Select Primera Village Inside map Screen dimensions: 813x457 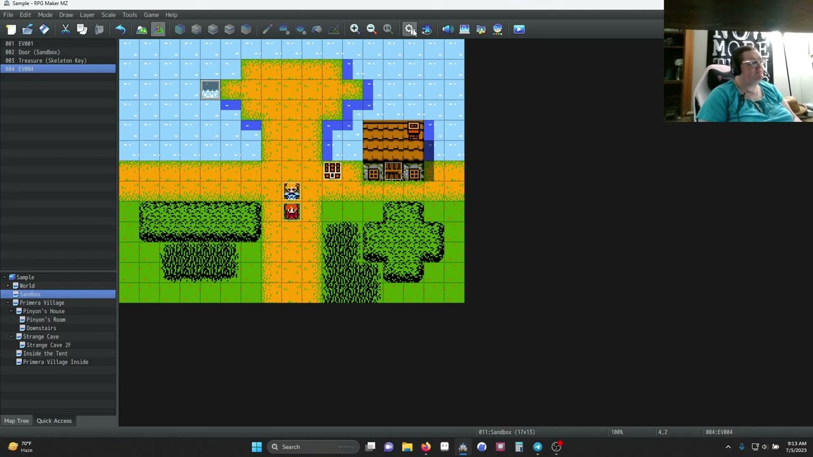55,362
